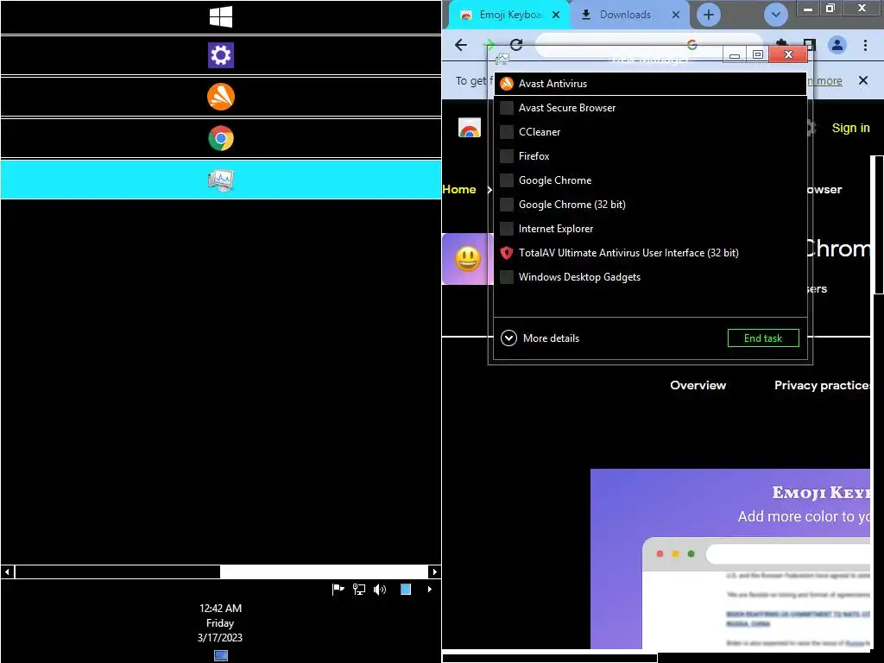Maximize the Task Manager window
884x663 pixels.
(x=758, y=54)
